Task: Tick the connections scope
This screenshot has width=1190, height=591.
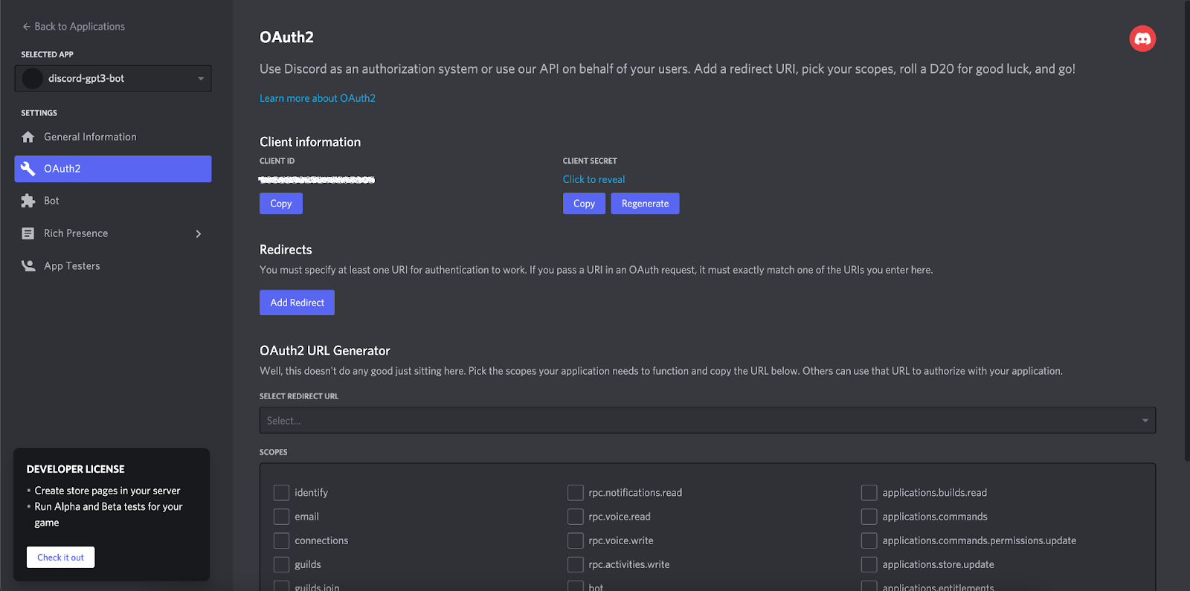Action: tap(281, 540)
